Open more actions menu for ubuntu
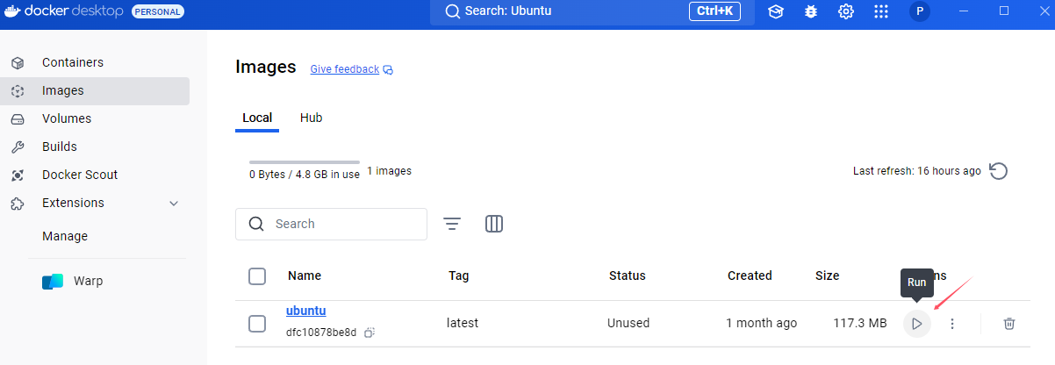 (952, 324)
